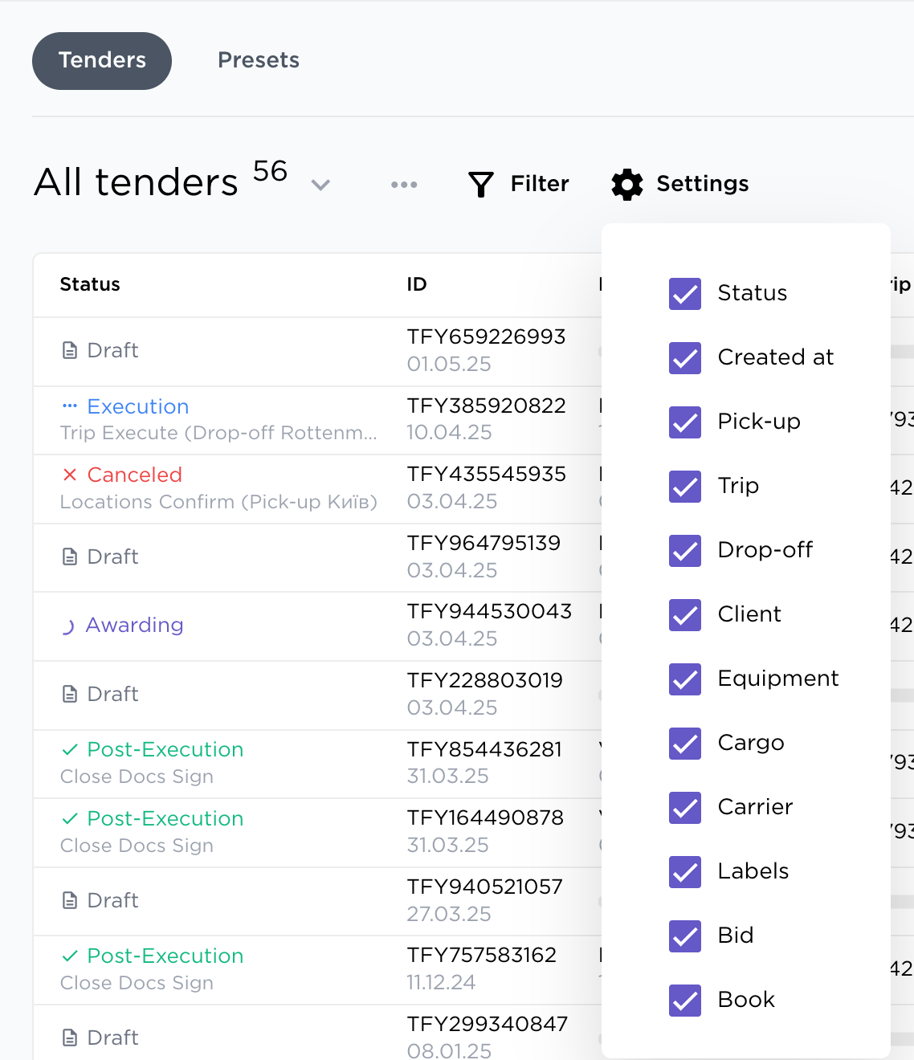Click the Filter button label
The image size is (914, 1060).
[x=540, y=184]
